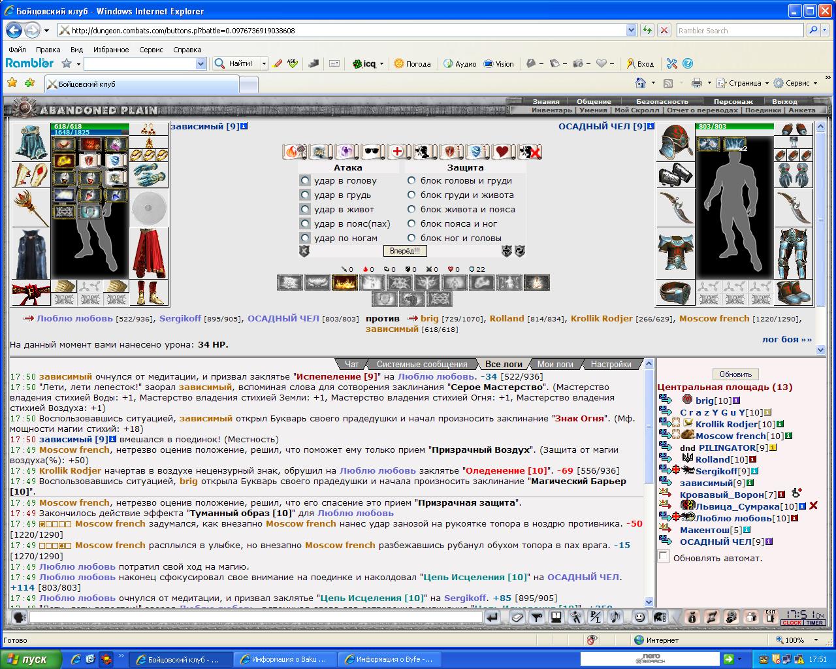
Task: Select defense блок головы и груди
Action: pos(411,180)
